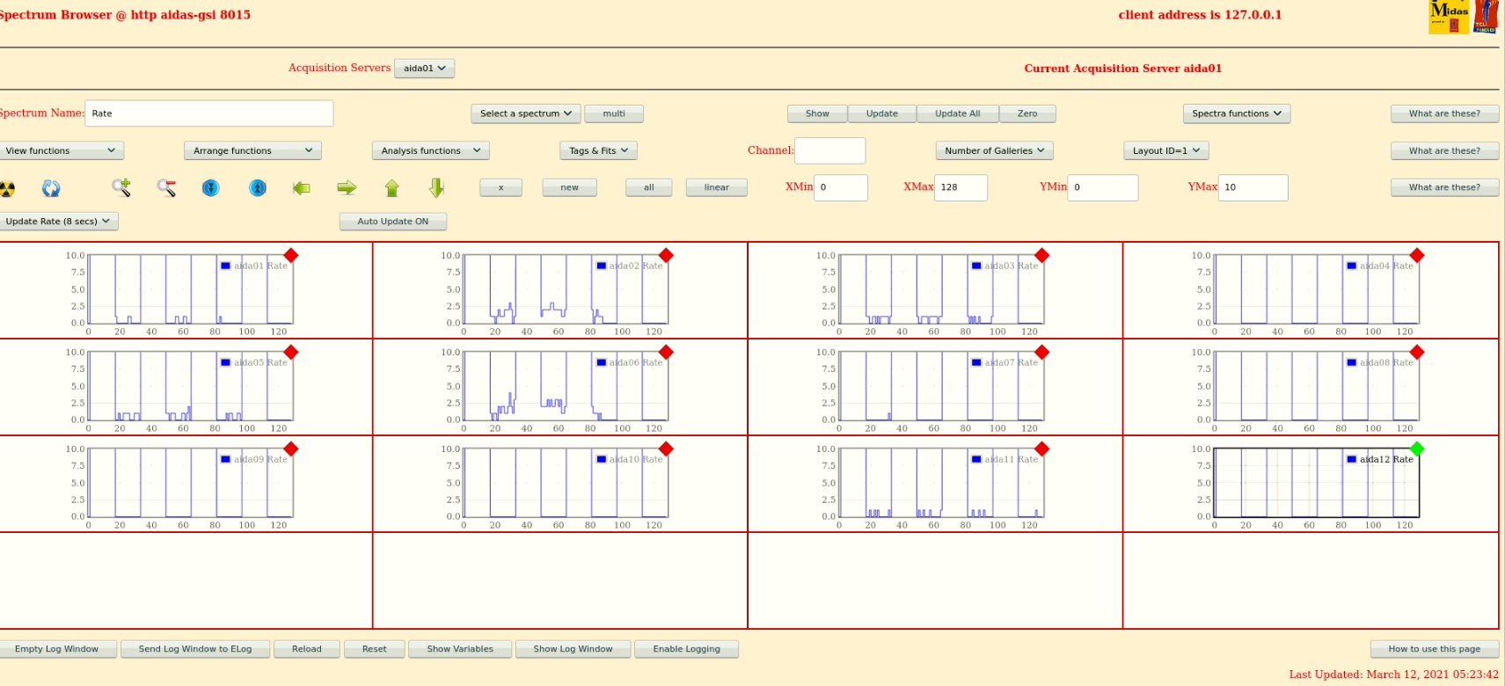Click What are these? beside Spectra functions
The height and width of the screenshot is (686, 1505).
click(x=1444, y=113)
